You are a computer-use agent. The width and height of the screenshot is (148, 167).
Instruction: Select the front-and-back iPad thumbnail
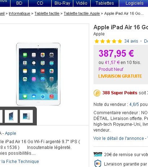[26, 116]
